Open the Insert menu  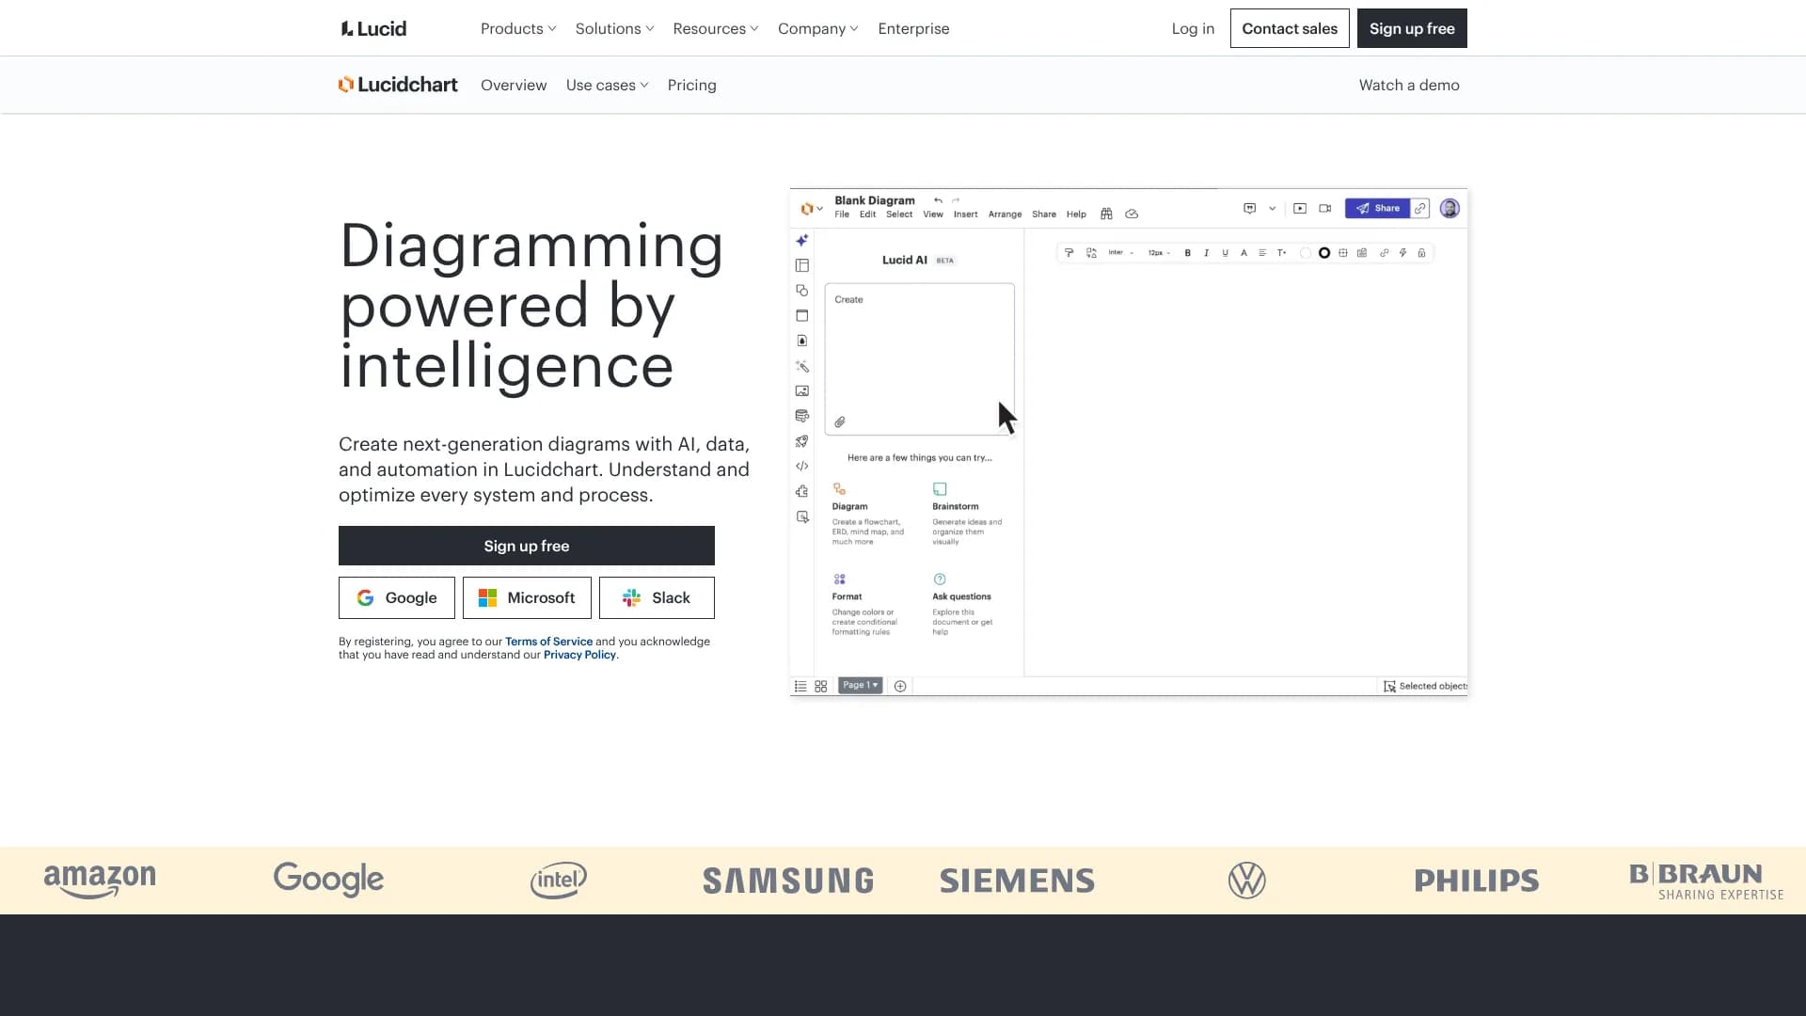coord(965,214)
